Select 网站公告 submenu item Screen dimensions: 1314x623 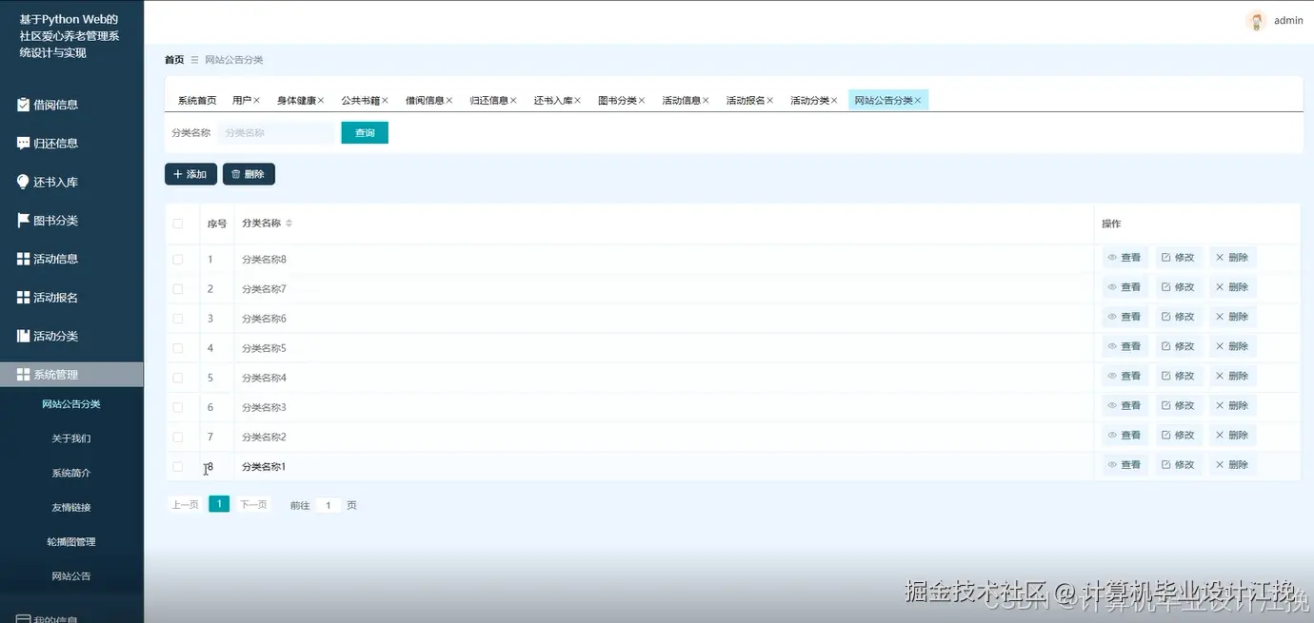tap(71, 576)
